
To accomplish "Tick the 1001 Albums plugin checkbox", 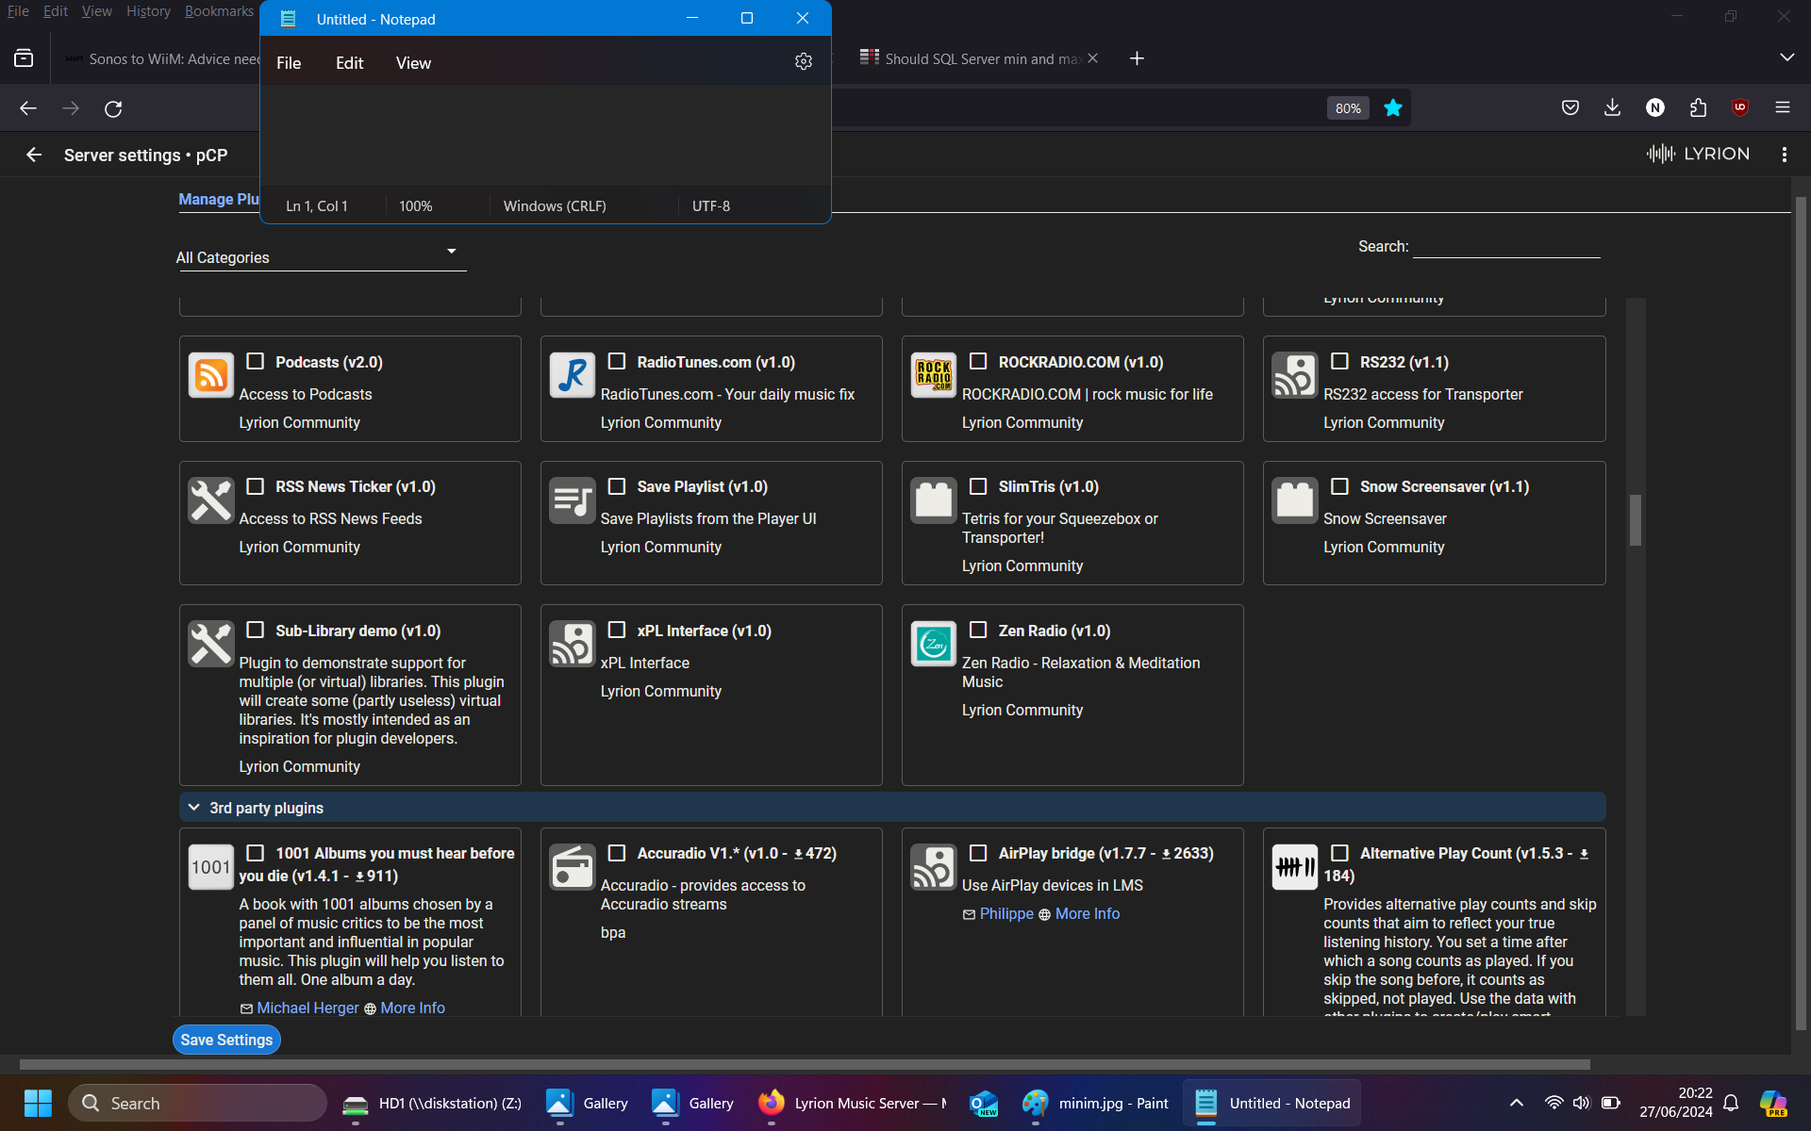I will click(x=255, y=852).
